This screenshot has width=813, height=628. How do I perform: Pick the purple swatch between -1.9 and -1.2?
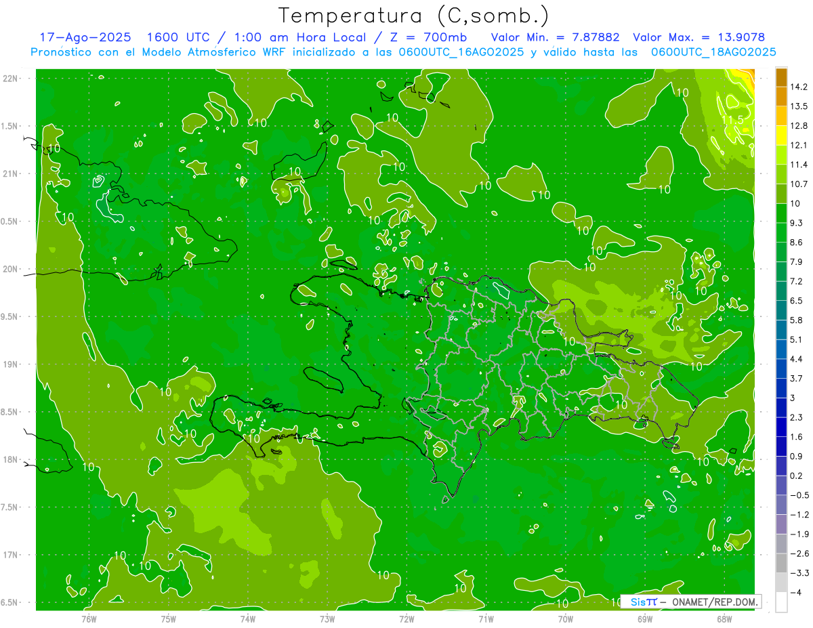pyautogui.click(x=781, y=524)
